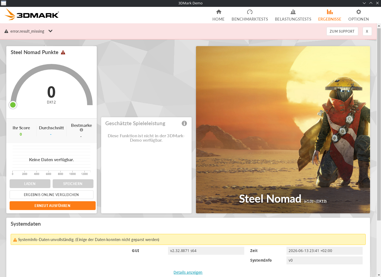
Task: Click the 3DMark logo
Action: point(32,15)
